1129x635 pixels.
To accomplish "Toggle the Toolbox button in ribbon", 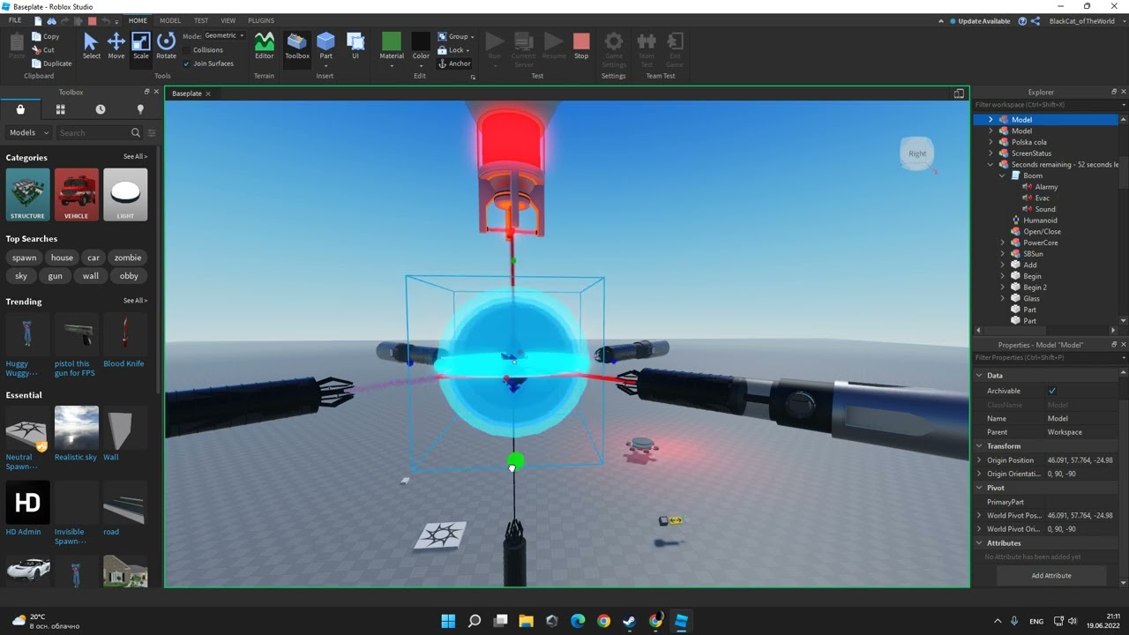I will 297,46.
